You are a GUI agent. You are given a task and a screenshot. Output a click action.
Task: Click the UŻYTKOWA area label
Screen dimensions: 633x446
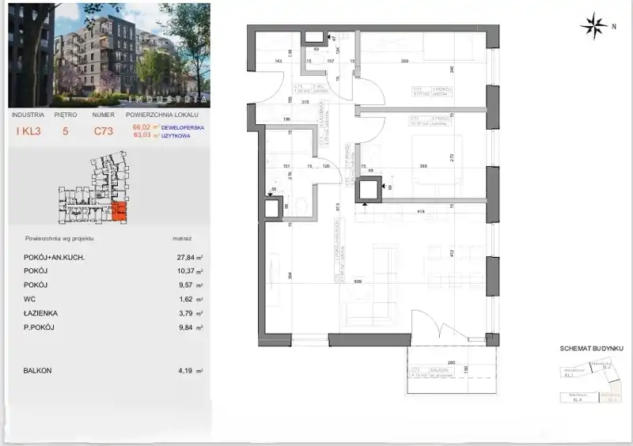pos(176,135)
